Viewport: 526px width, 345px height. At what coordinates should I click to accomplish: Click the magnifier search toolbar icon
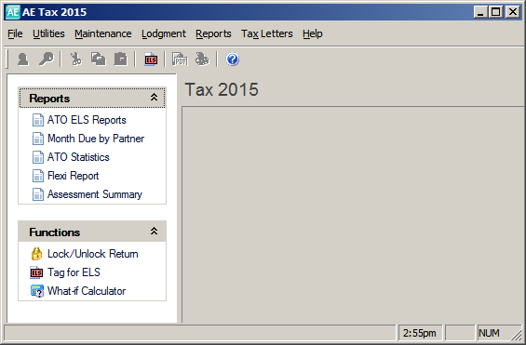47,60
